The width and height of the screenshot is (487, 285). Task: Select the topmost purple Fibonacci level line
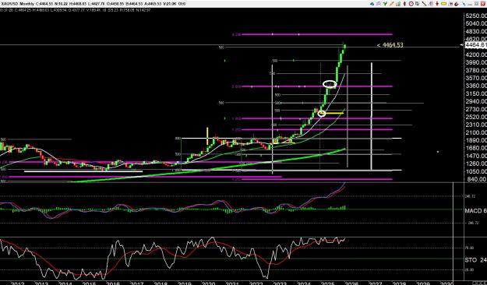[317, 34]
